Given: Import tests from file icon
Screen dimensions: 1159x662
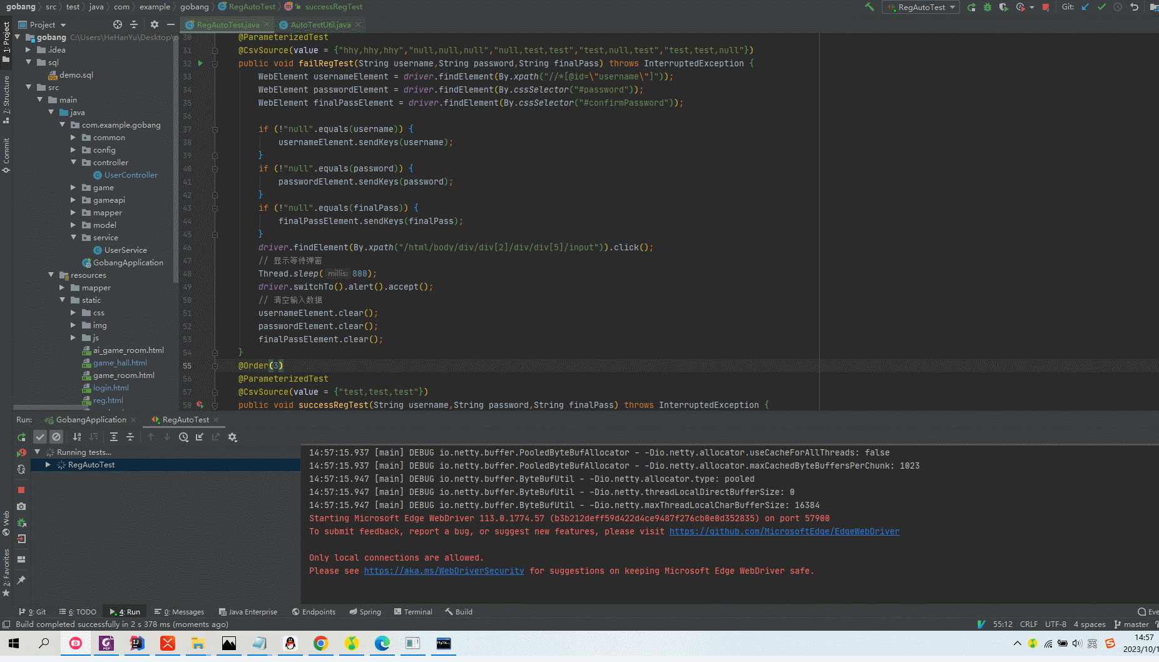Looking at the screenshot, I should (200, 437).
